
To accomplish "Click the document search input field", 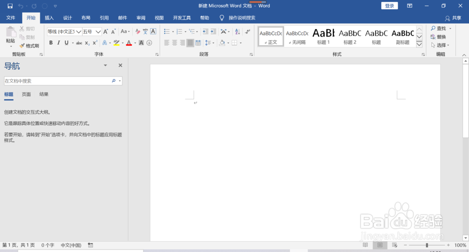I will pyautogui.click(x=57, y=81).
